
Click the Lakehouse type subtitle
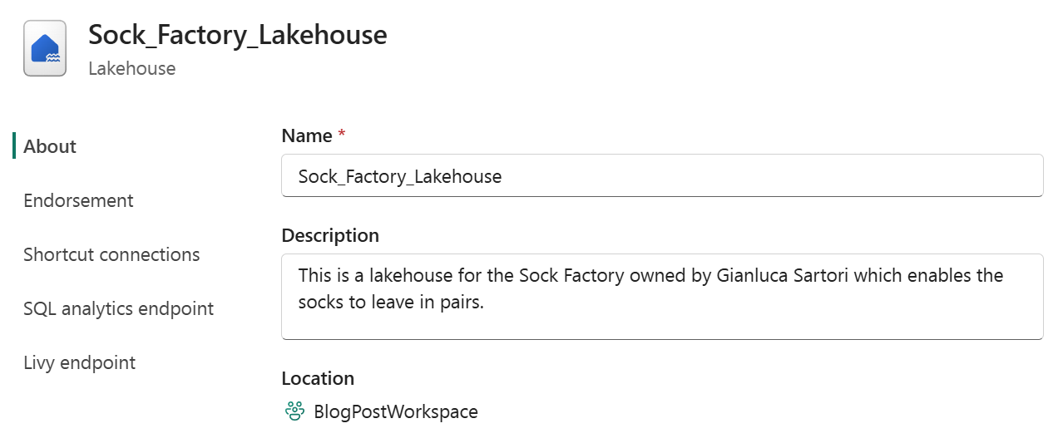[x=132, y=68]
